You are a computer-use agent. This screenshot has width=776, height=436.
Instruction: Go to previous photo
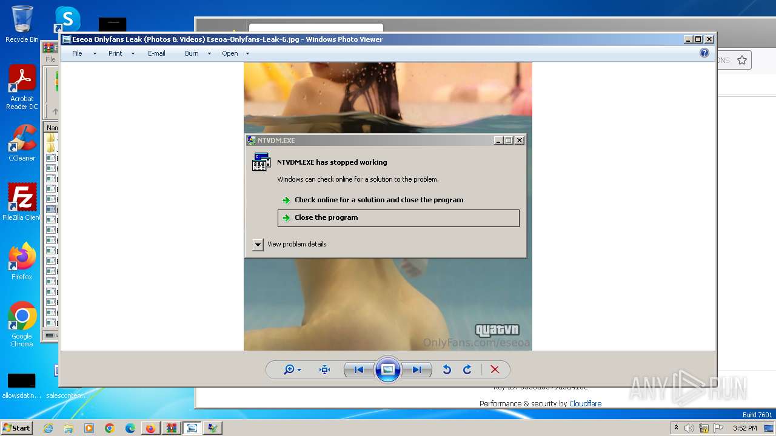click(x=358, y=369)
